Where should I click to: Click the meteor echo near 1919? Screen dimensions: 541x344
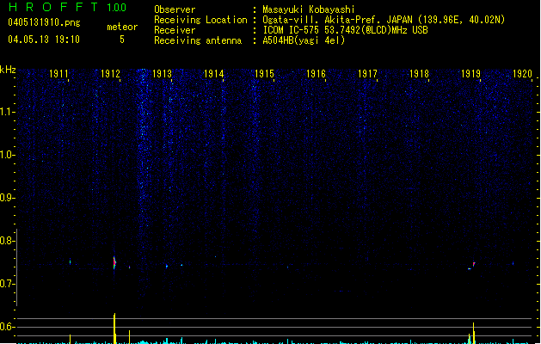[x=473, y=265]
